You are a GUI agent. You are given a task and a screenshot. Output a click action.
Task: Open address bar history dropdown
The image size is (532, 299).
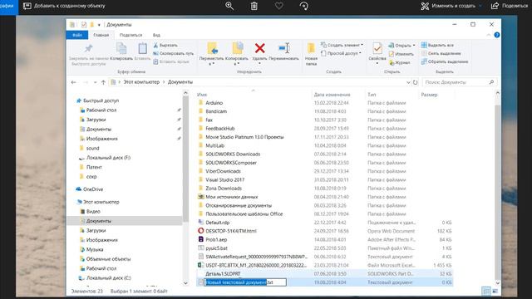408,82
